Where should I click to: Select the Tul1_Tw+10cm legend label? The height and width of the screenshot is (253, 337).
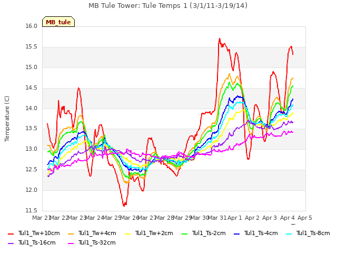[x=39, y=233]
